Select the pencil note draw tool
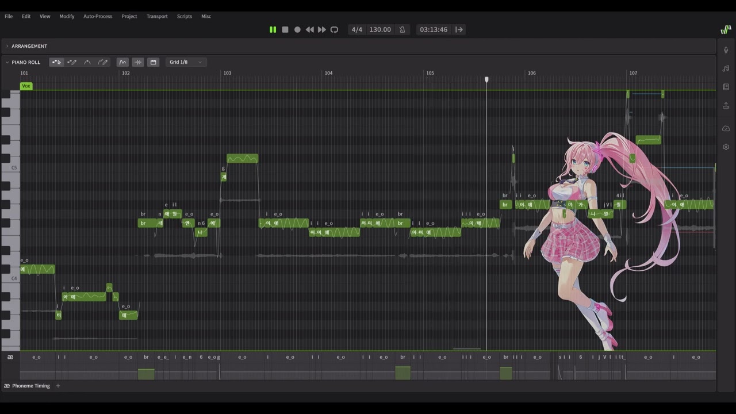Viewport: 736px width, 414px height. pyautogui.click(x=72, y=62)
